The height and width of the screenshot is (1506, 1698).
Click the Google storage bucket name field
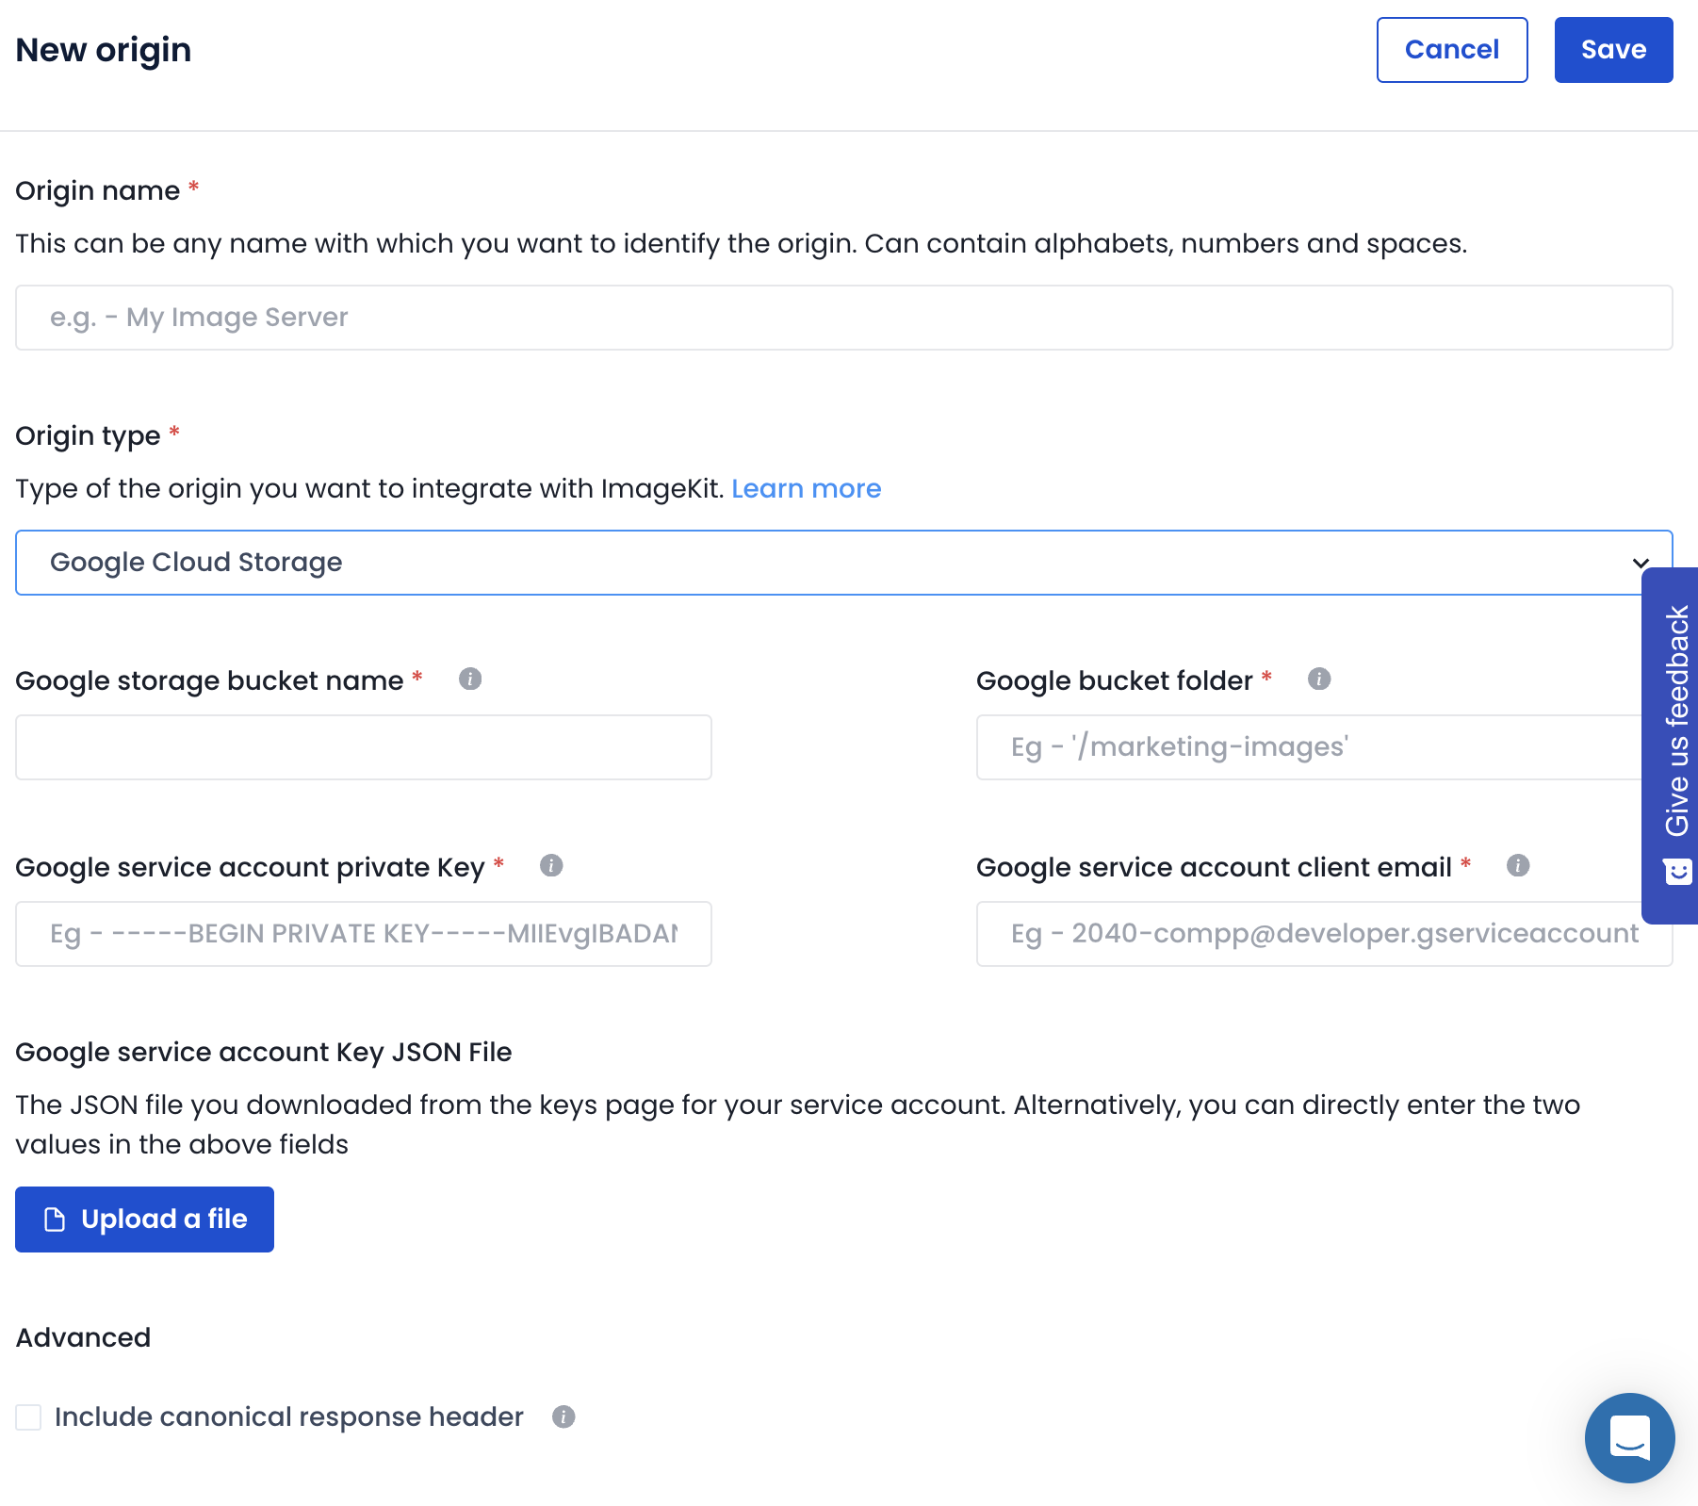click(x=363, y=747)
